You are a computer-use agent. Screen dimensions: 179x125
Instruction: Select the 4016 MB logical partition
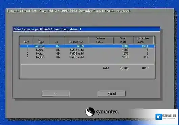(x=87, y=57)
